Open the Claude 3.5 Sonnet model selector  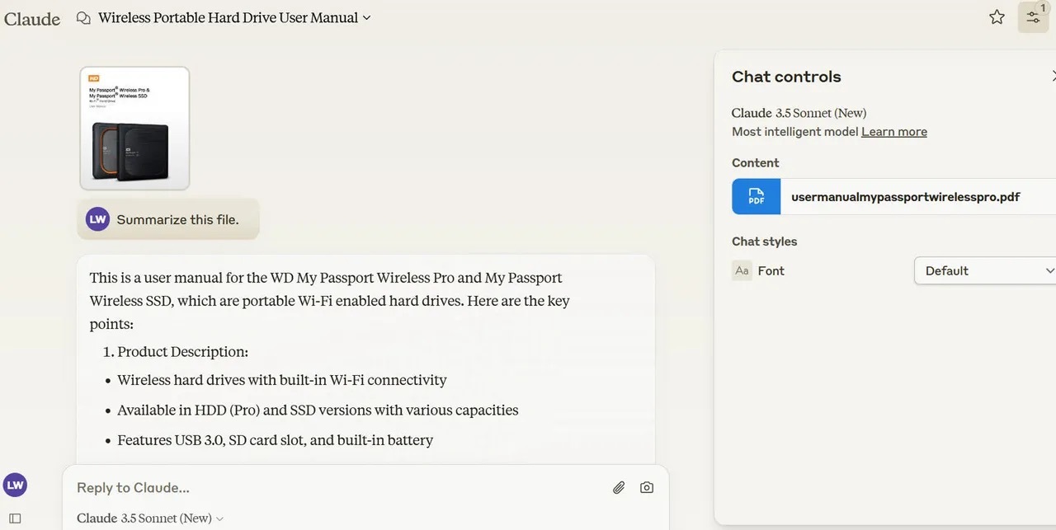coord(150,518)
